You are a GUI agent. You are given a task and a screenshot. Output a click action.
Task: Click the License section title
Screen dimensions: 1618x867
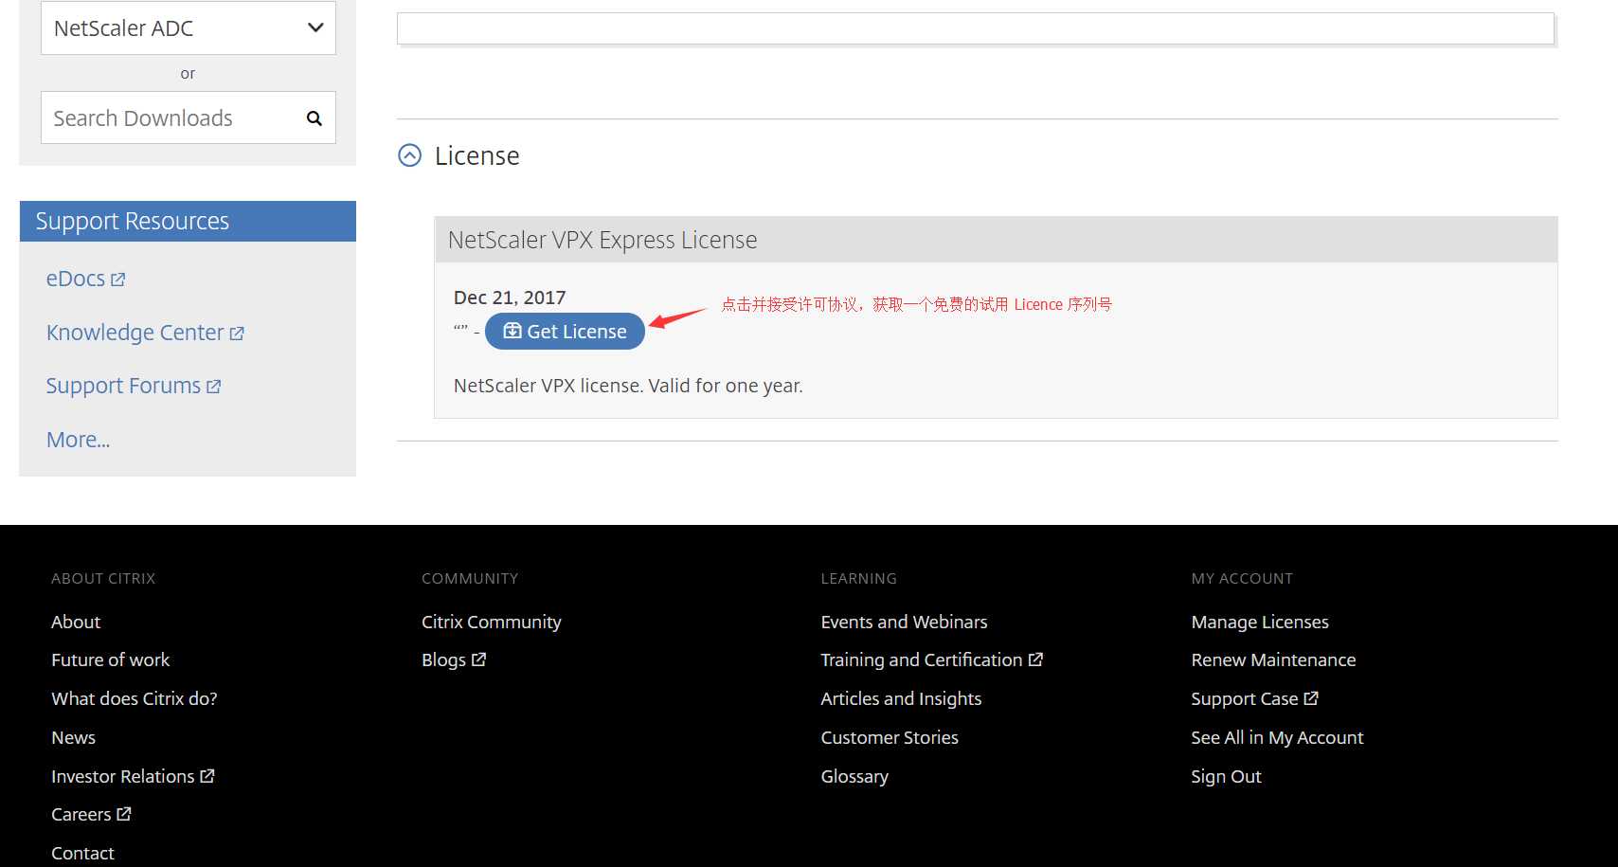coord(476,155)
